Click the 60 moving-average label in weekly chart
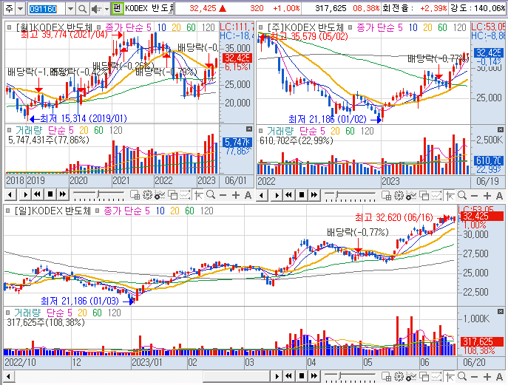The image size is (508, 385). (442, 28)
